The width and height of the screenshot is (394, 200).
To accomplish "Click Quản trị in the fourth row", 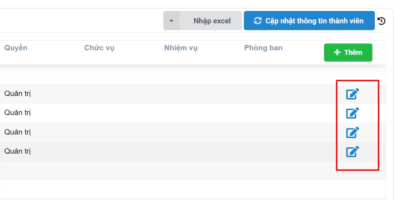I will [18, 152].
